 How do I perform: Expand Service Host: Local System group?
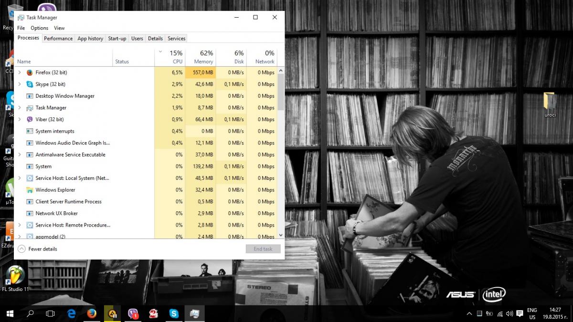(20, 178)
